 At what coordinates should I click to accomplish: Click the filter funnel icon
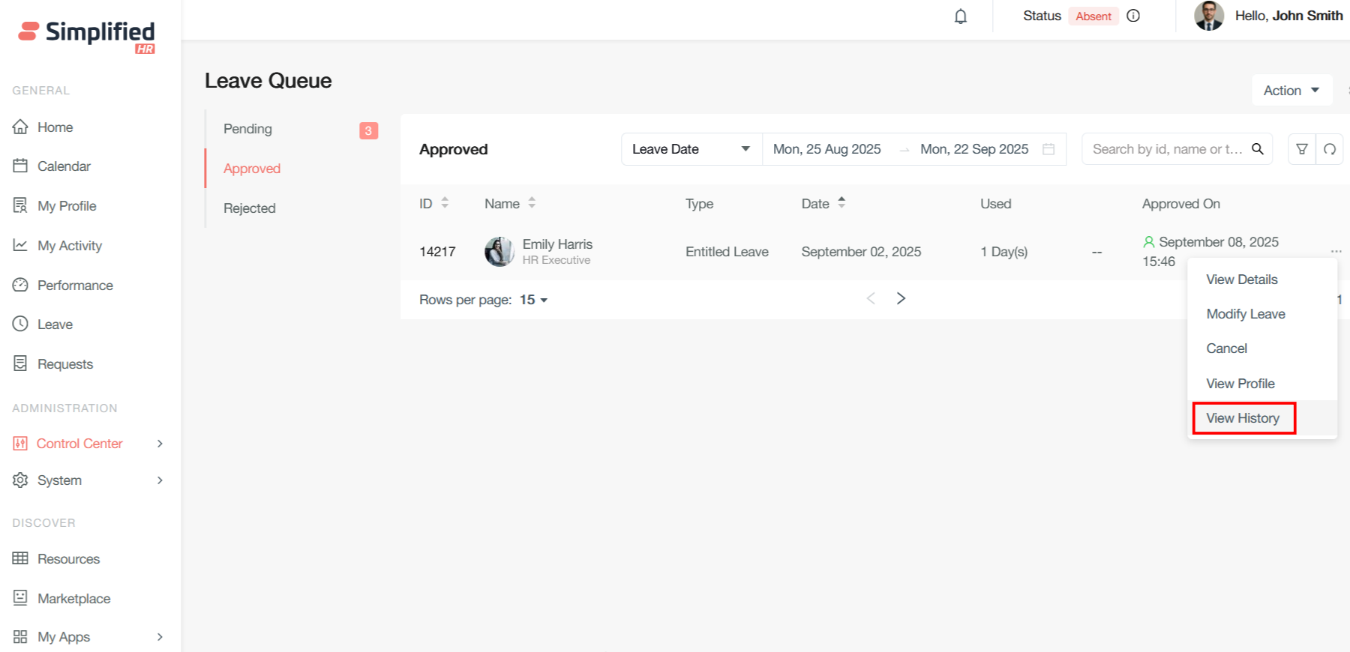(1302, 149)
